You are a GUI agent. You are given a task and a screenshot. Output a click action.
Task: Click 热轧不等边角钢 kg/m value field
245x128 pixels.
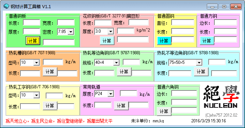tap(217, 62)
